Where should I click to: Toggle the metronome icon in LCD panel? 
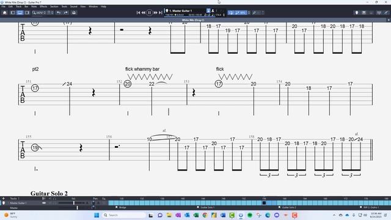pyautogui.click(x=213, y=11)
